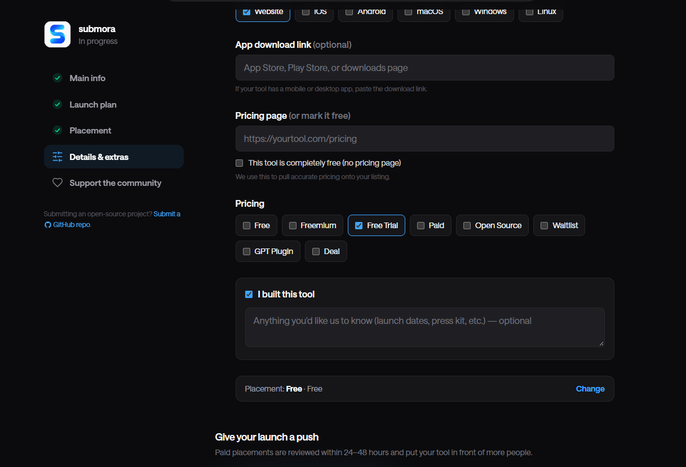Focus the App download link field
Screen dimensions: 686x467
coord(424,68)
